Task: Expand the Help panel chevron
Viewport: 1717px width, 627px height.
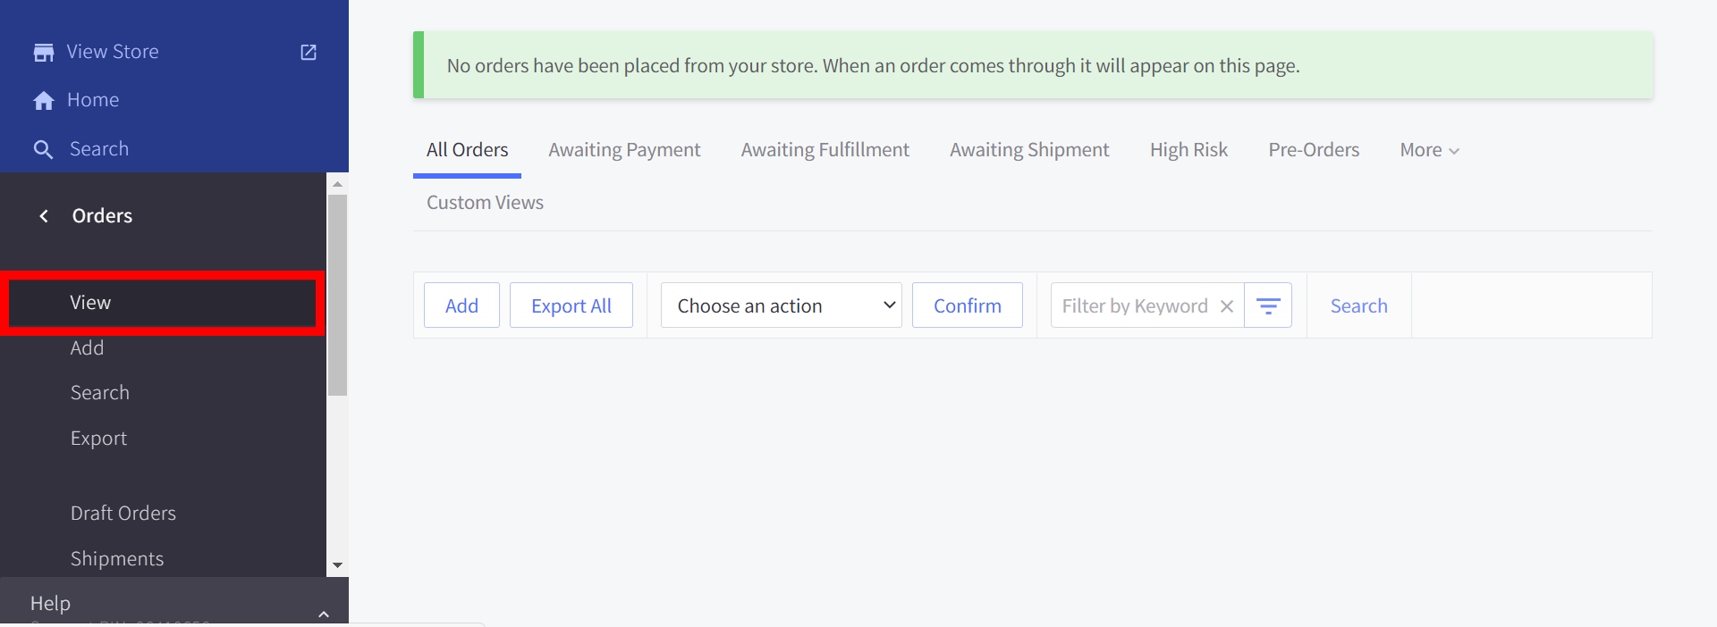Action: point(324,614)
